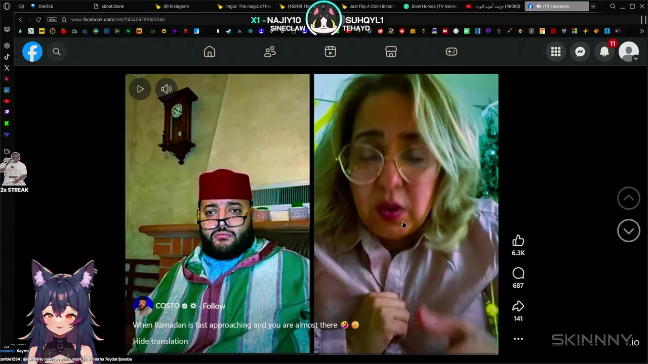Open the Facebook menu grid icon
This screenshot has height=364, width=648.
[556, 52]
